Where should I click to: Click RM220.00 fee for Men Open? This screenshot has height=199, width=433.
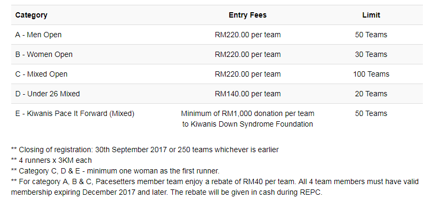coord(247,35)
